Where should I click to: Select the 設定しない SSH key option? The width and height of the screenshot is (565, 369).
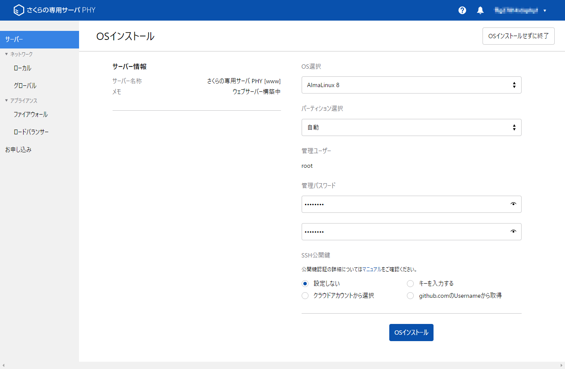click(x=305, y=284)
